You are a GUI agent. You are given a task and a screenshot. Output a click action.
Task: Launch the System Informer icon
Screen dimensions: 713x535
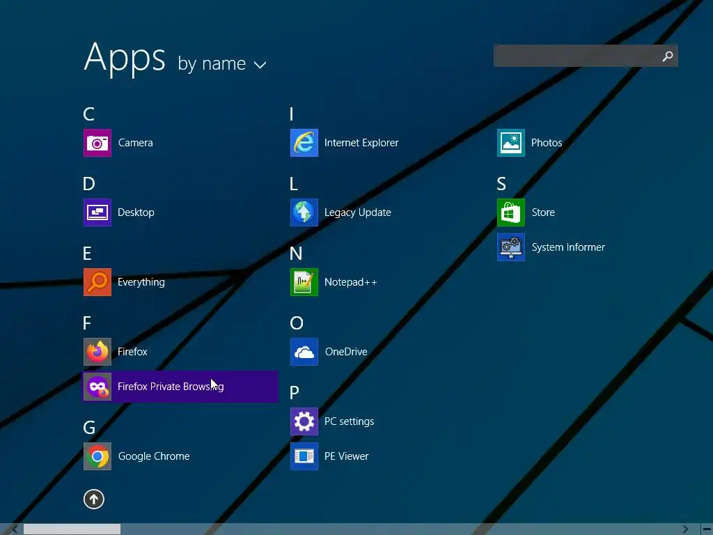(511, 247)
